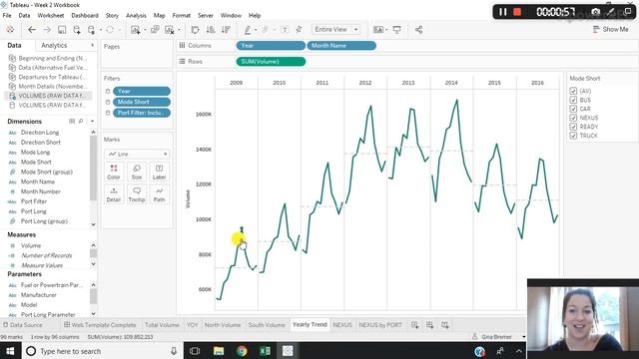Viewport: 639px width, 359px height.
Task: Open the Worksheet menu
Action: (x=51, y=16)
